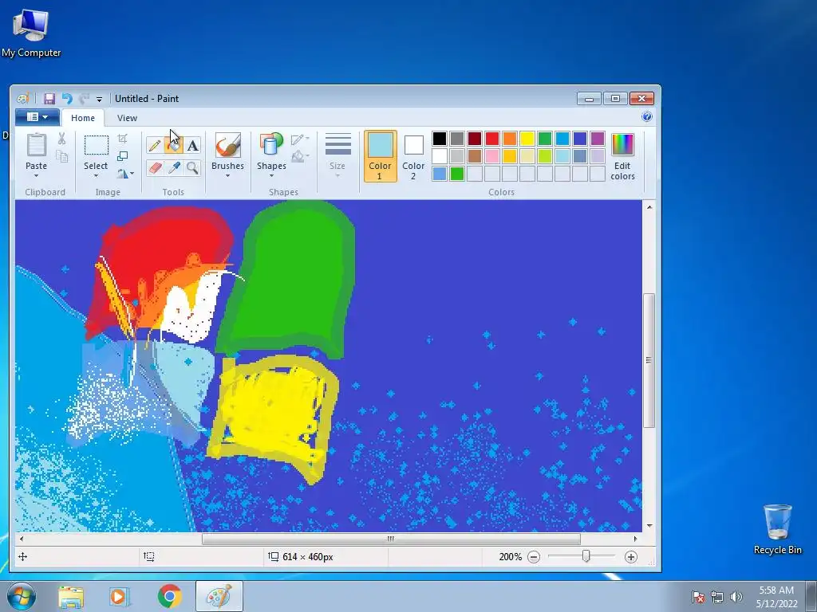Screen dimensions: 817x612
Task: Select the Pencil tool
Action: (x=155, y=145)
